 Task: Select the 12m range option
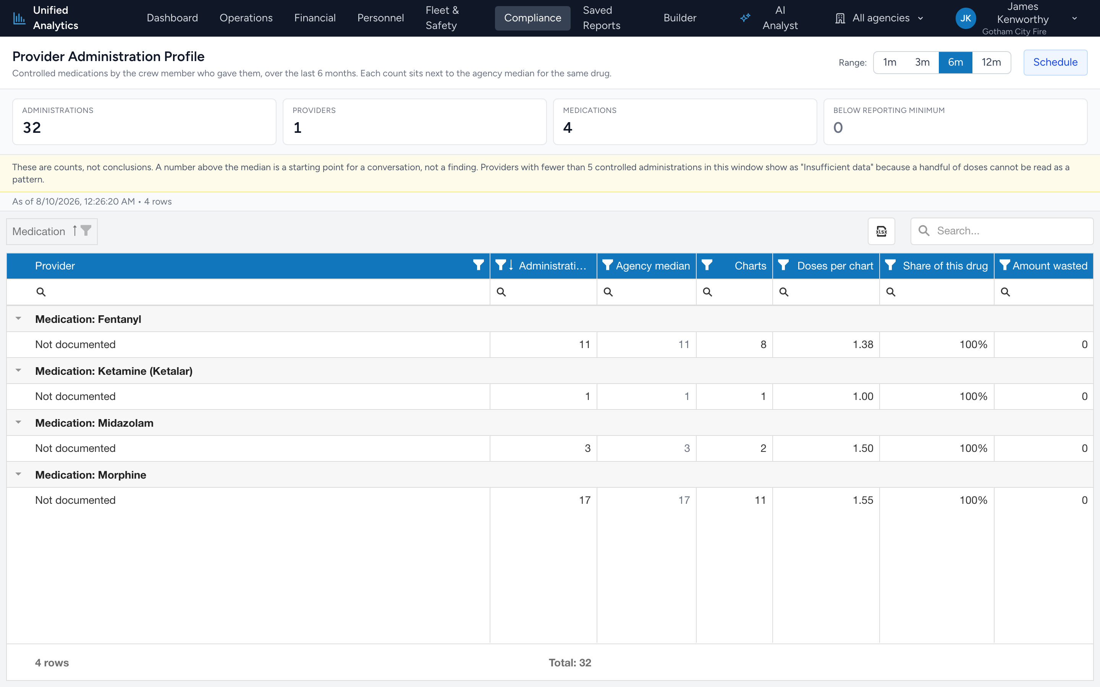coord(991,62)
